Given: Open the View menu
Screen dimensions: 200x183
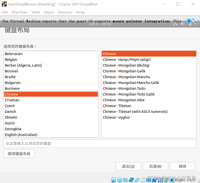Looking at the screenshot, I should coord(36,12).
